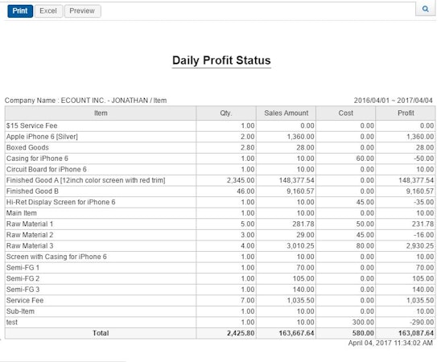445x362 pixels.
Task: Click sales amount 281.78 for Raw Material 1
Action: [303, 224]
